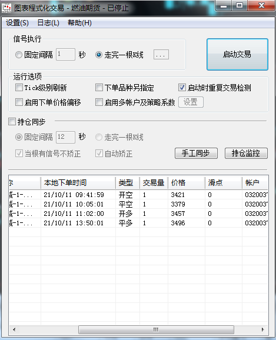The height and width of the screenshot is (340, 276).
Task: Click the 交易量 column header
Action: (154, 183)
